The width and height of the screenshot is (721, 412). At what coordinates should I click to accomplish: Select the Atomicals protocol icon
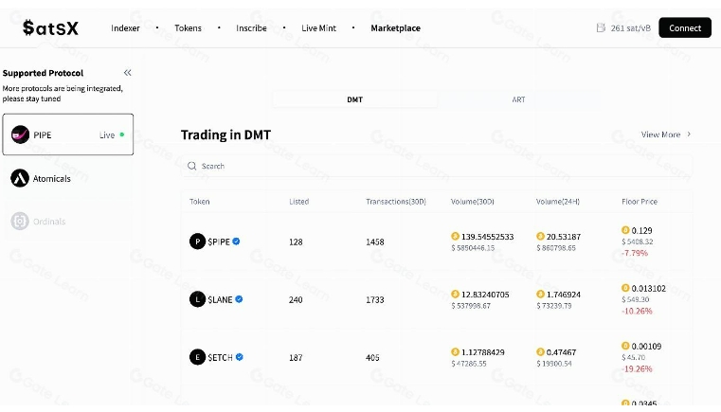point(20,178)
